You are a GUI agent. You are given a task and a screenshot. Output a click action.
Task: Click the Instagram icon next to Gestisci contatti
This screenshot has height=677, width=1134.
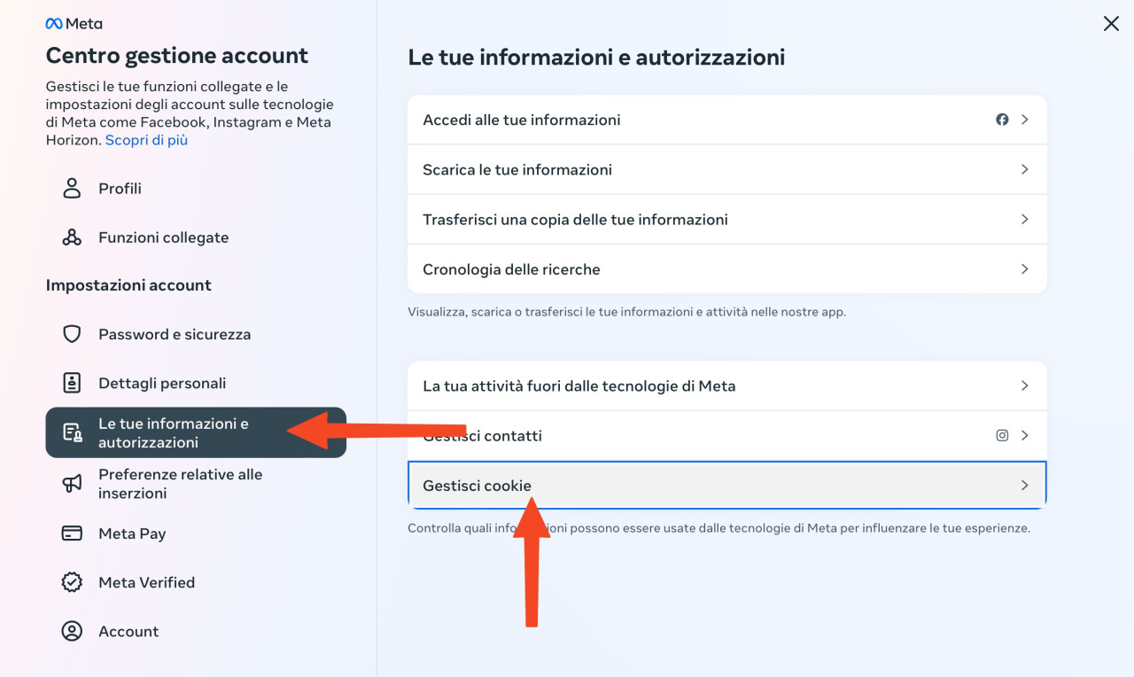click(x=1002, y=435)
